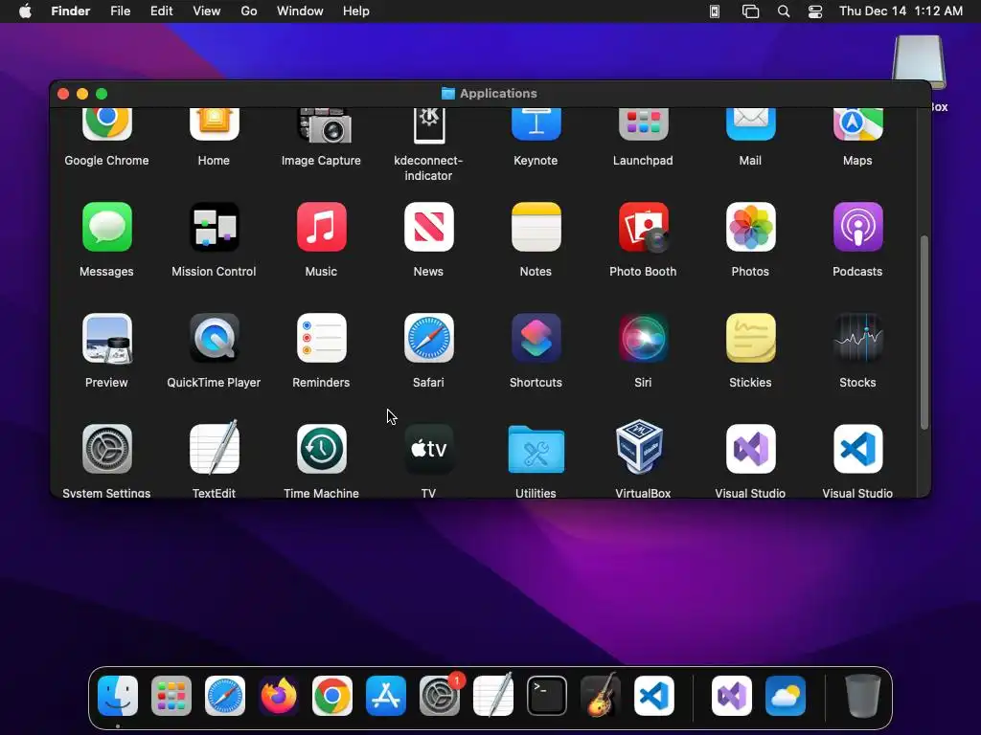Select the Podcasts app icon

tap(857, 227)
